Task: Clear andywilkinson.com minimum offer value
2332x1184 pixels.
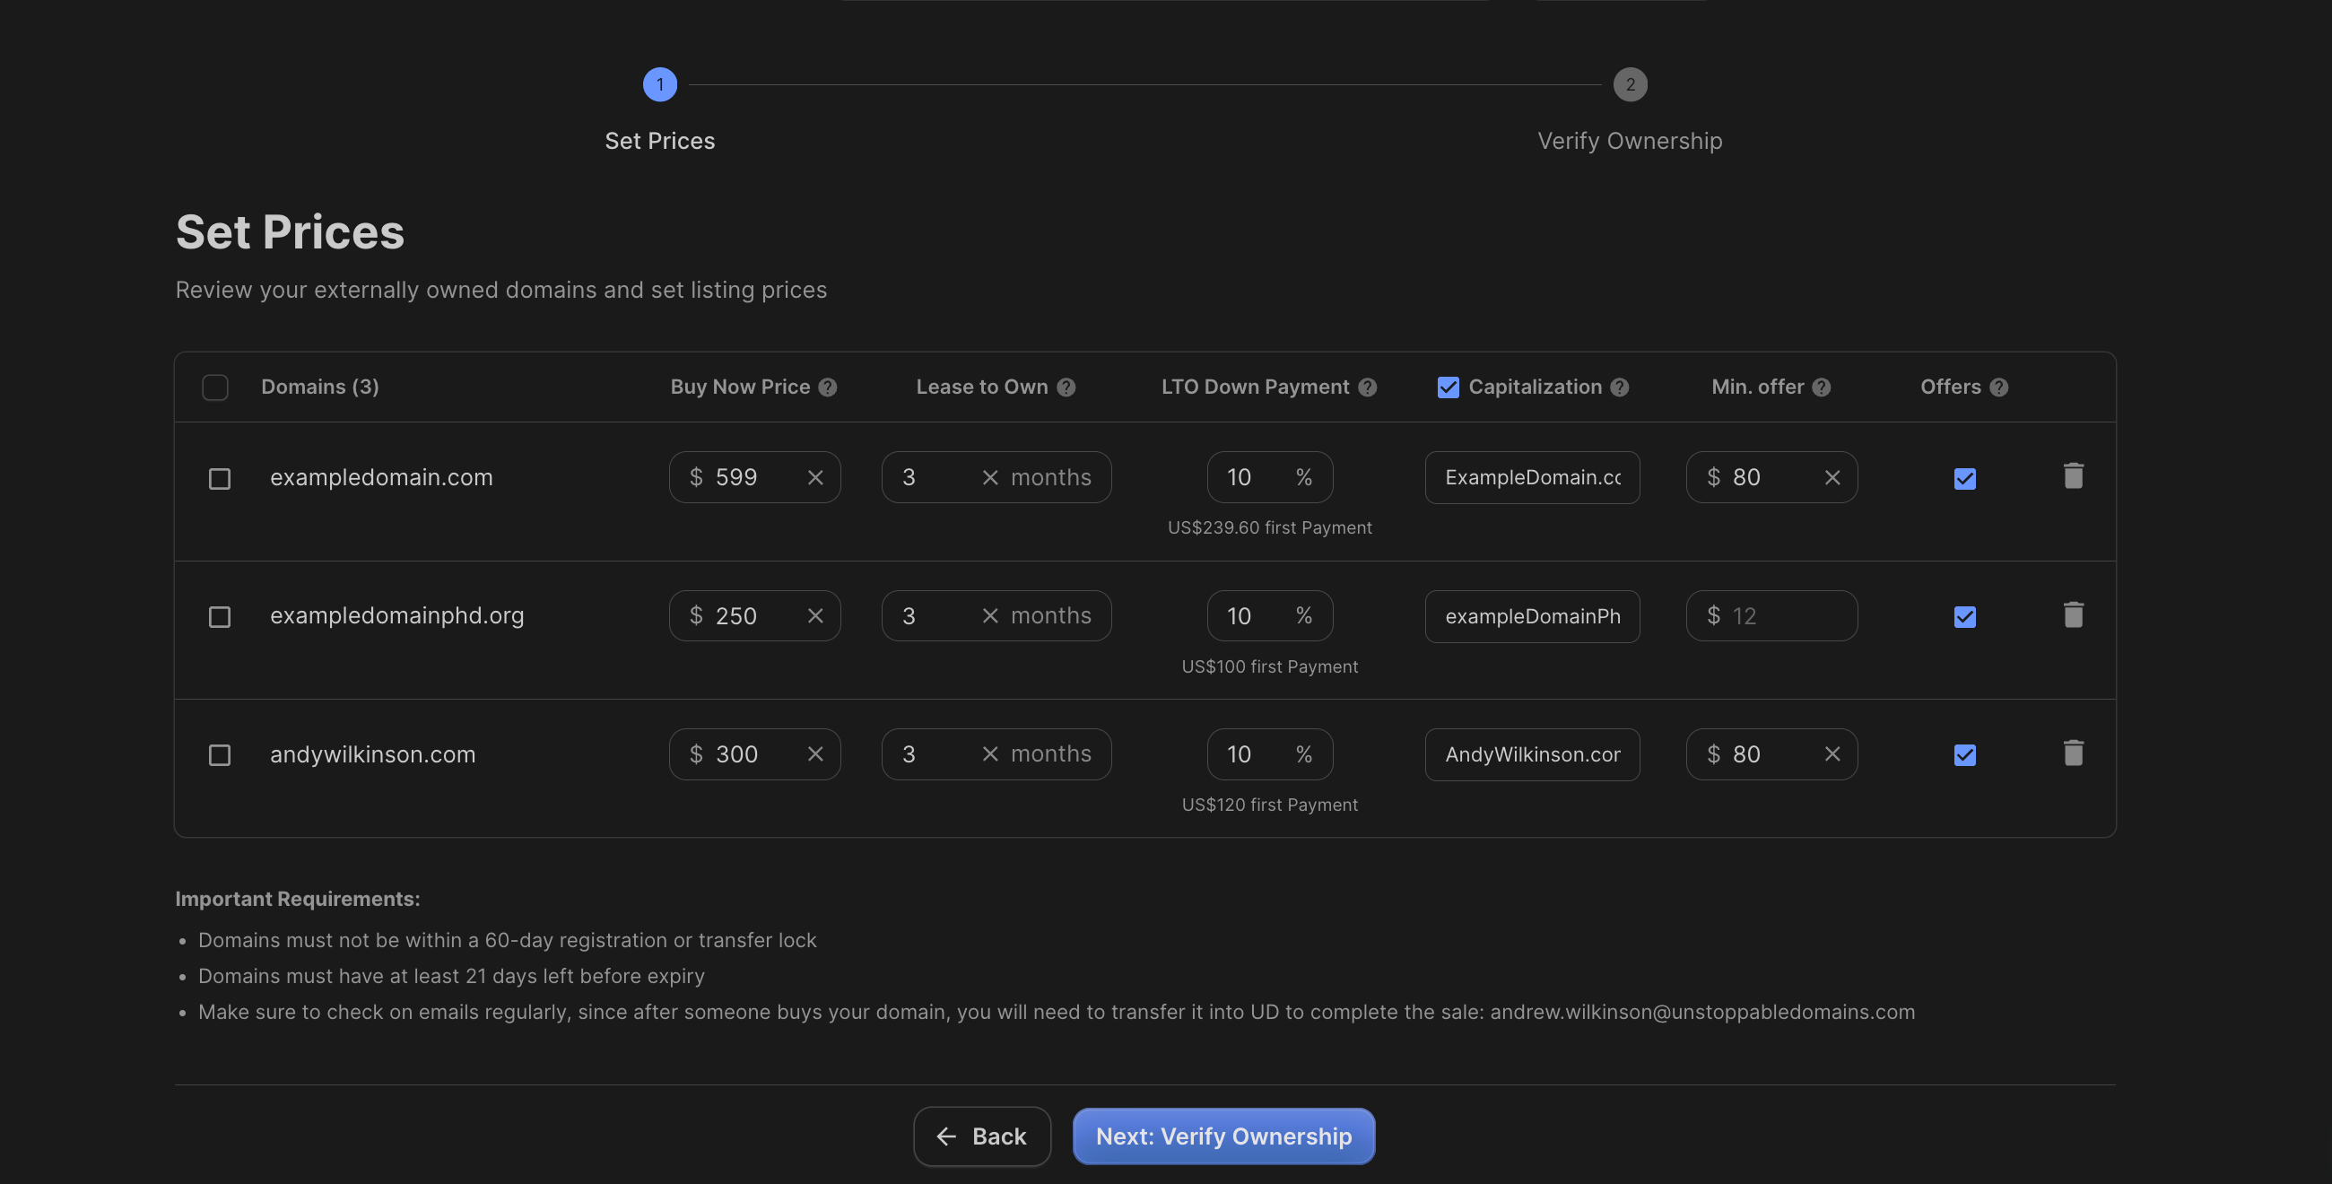Action: click(x=1832, y=754)
